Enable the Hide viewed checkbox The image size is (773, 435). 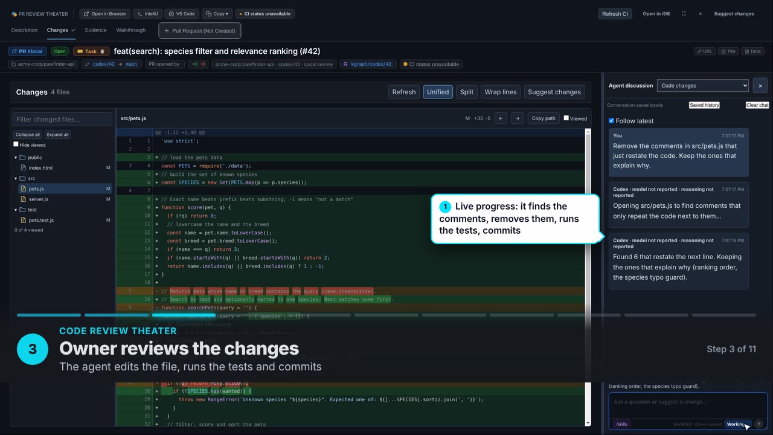click(16, 144)
